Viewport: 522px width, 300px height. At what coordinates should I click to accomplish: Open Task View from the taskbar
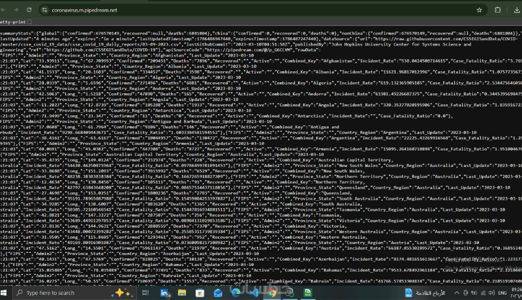point(146,293)
